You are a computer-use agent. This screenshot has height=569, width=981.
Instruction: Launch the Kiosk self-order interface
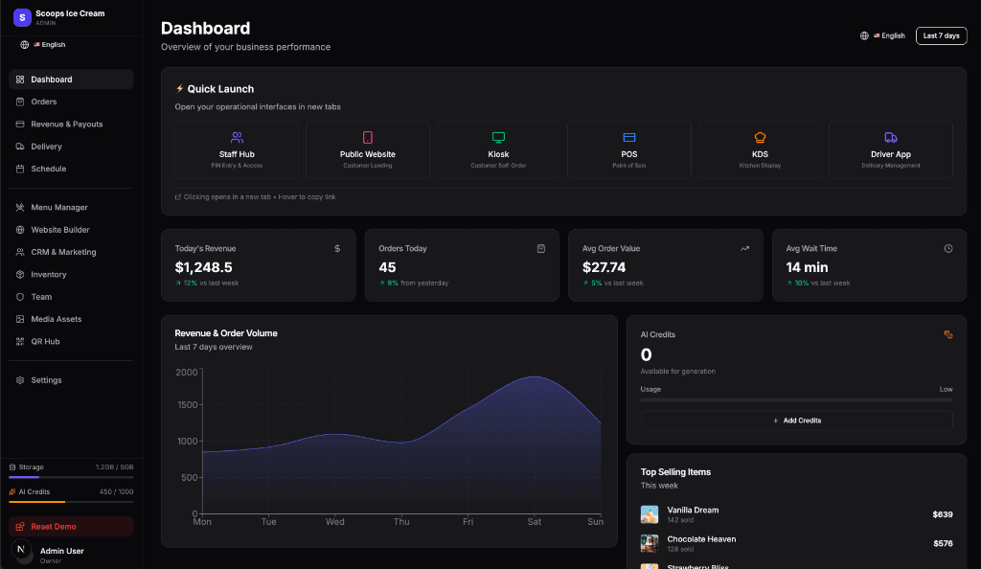498,148
